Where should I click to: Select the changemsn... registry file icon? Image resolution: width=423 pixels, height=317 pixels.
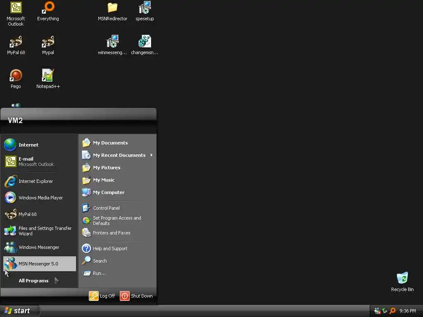[x=145, y=45]
